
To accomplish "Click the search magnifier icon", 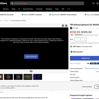I will (12, 3).
